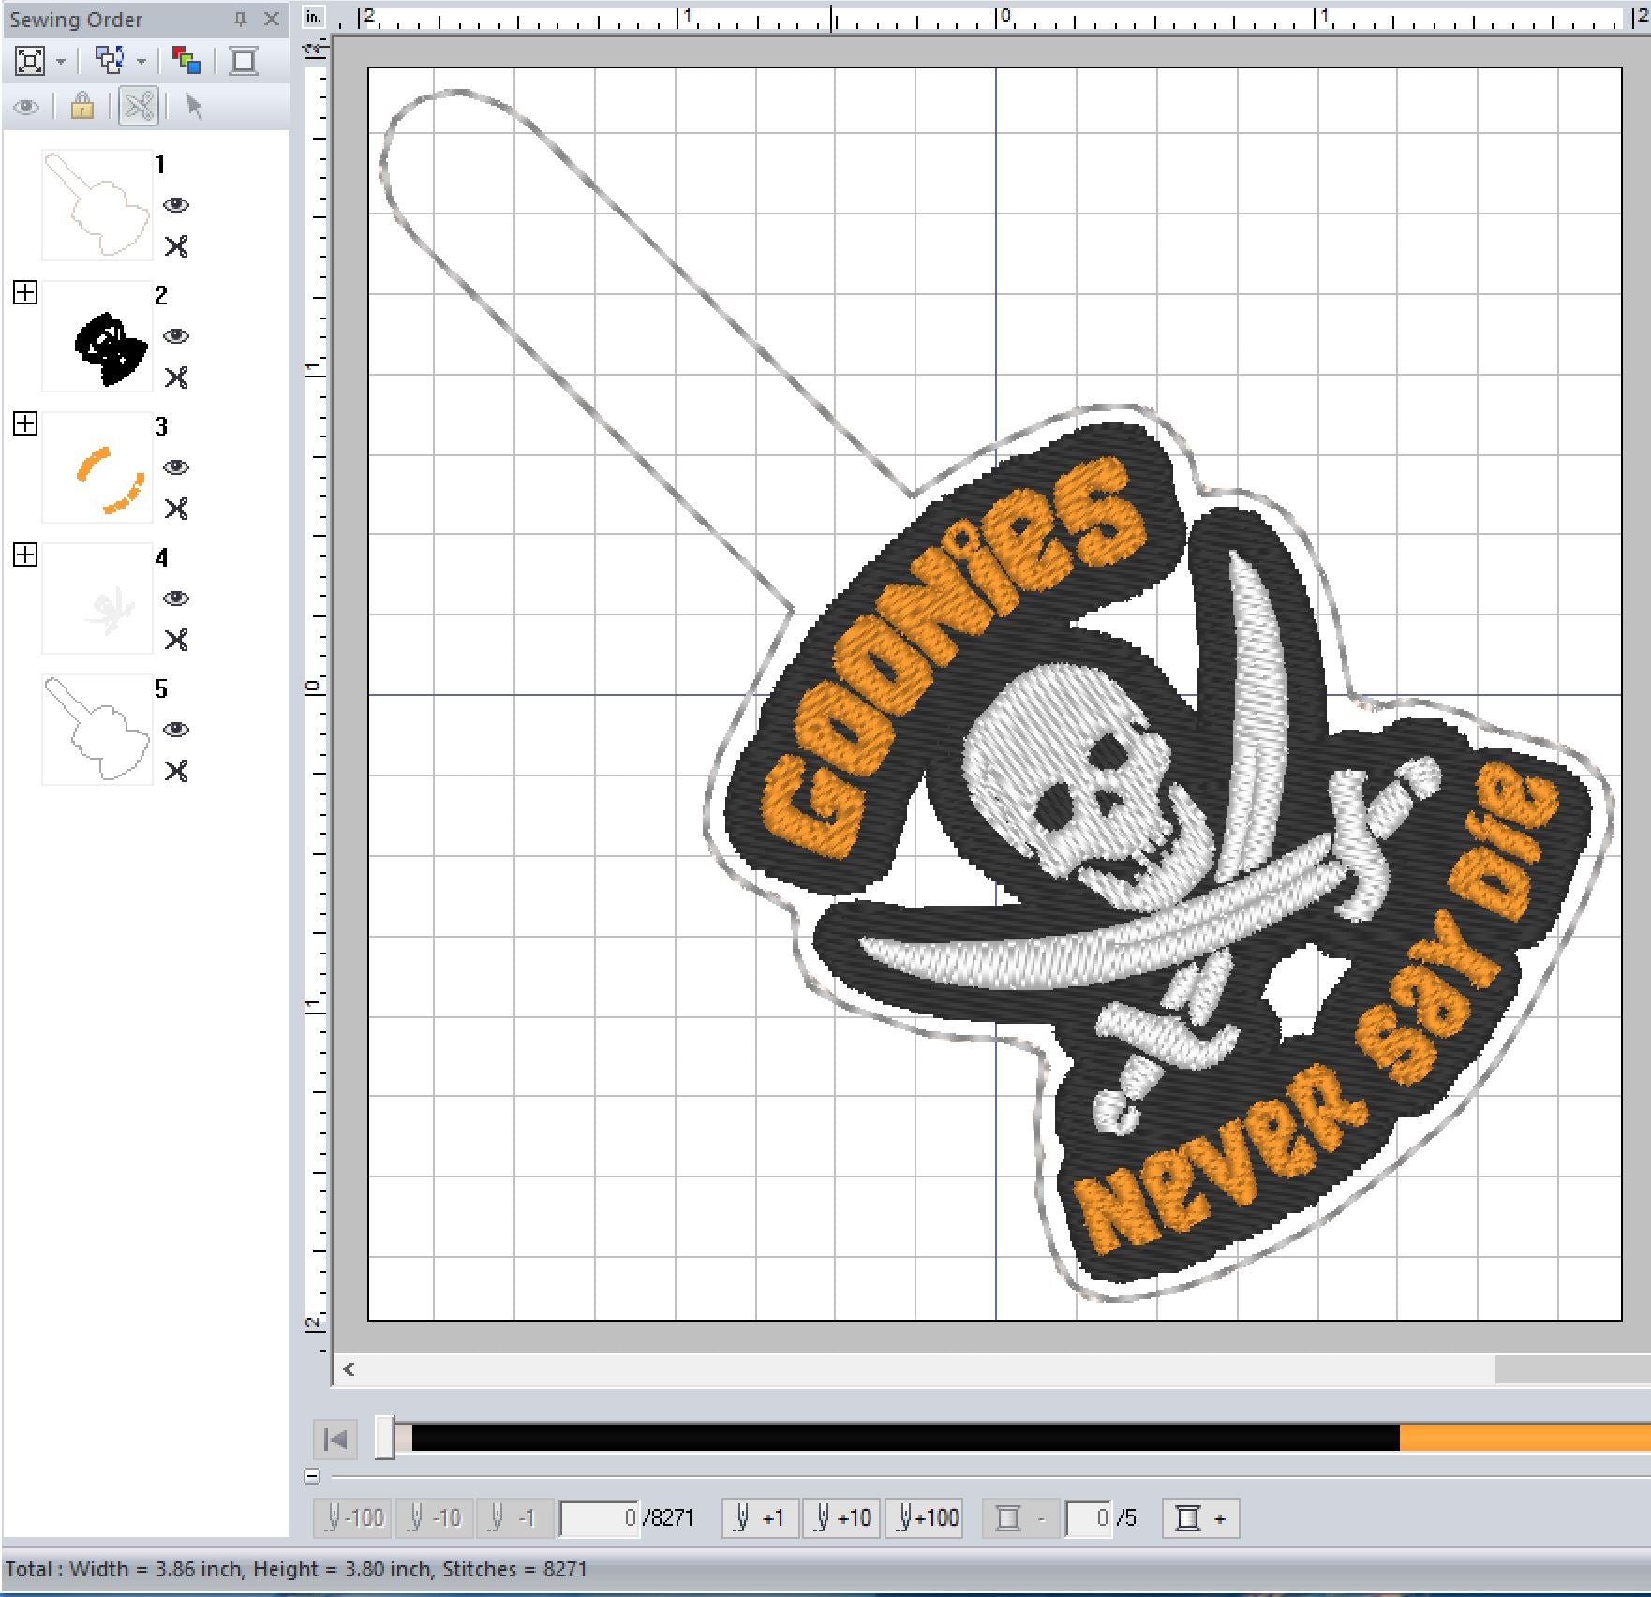The width and height of the screenshot is (1651, 1597).
Task: Advance forward 10 stitches
Action: tap(842, 1517)
